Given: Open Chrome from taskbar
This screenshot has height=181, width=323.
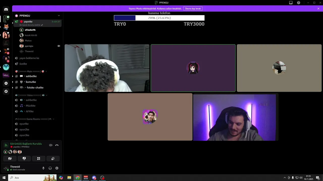Looking at the screenshot, I should tap(77, 178).
